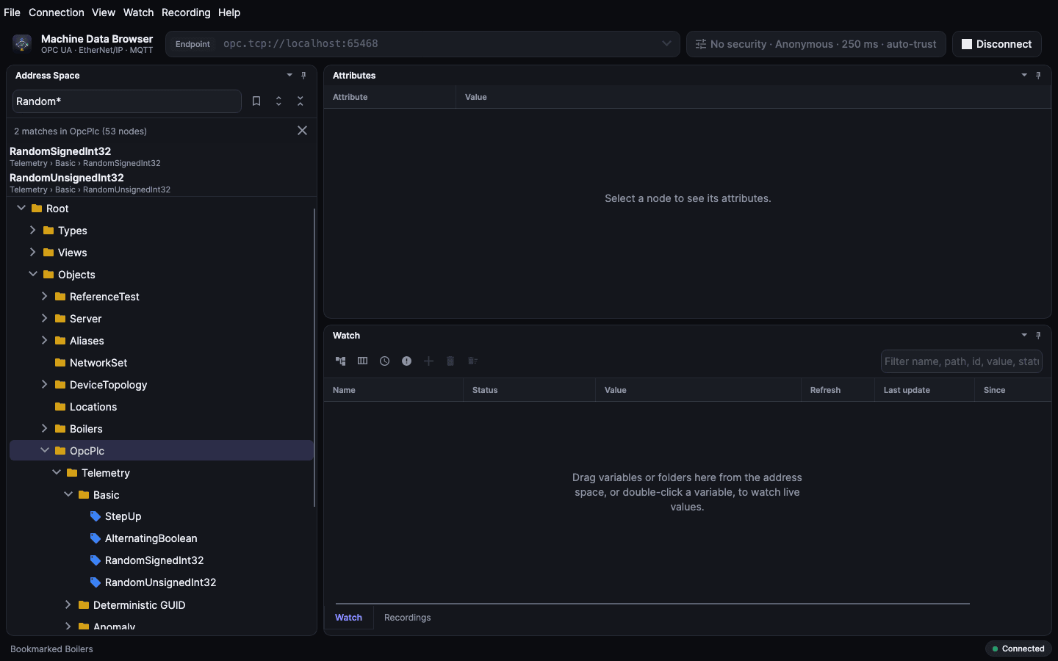Select the RandomSignedInt32 search match
This screenshot has width=1058, height=661.
pyautogui.click(x=162, y=156)
